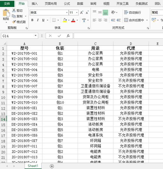163x169 pixels.
Task: Click the text orientation icon
Action: (113, 12)
